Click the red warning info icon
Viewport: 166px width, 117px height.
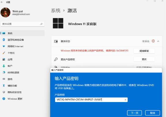(153, 41)
